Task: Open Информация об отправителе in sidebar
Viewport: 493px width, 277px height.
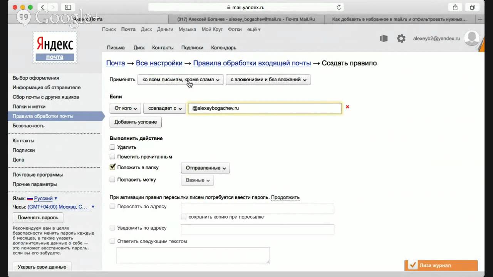Action: [47, 87]
